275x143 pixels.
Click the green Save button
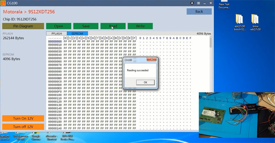pyautogui.click(x=86, y=26)
